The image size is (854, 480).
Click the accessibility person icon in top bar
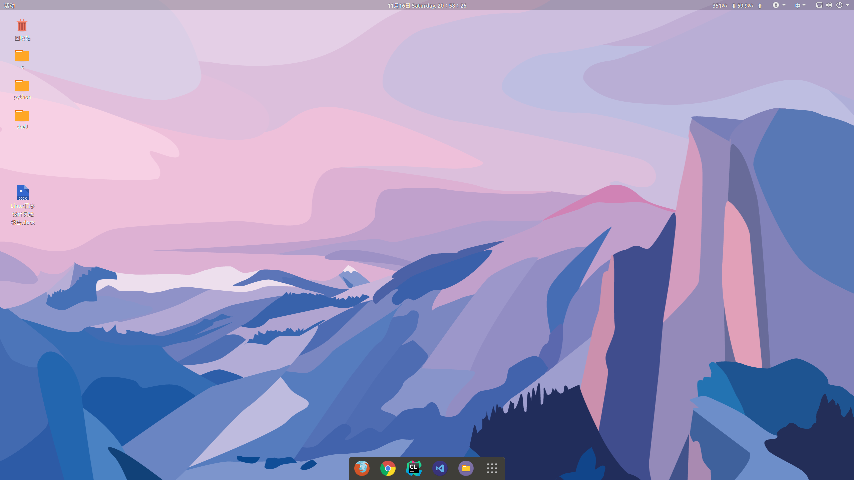(x=776, y=5)
